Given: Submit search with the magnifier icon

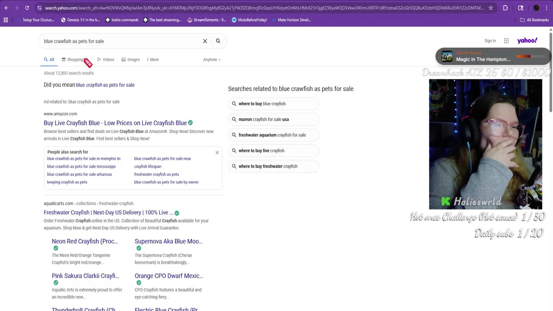Looking at the screenshot, I should (x=218, y=41).
